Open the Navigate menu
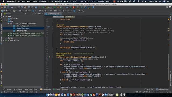 tap(42, 1)
